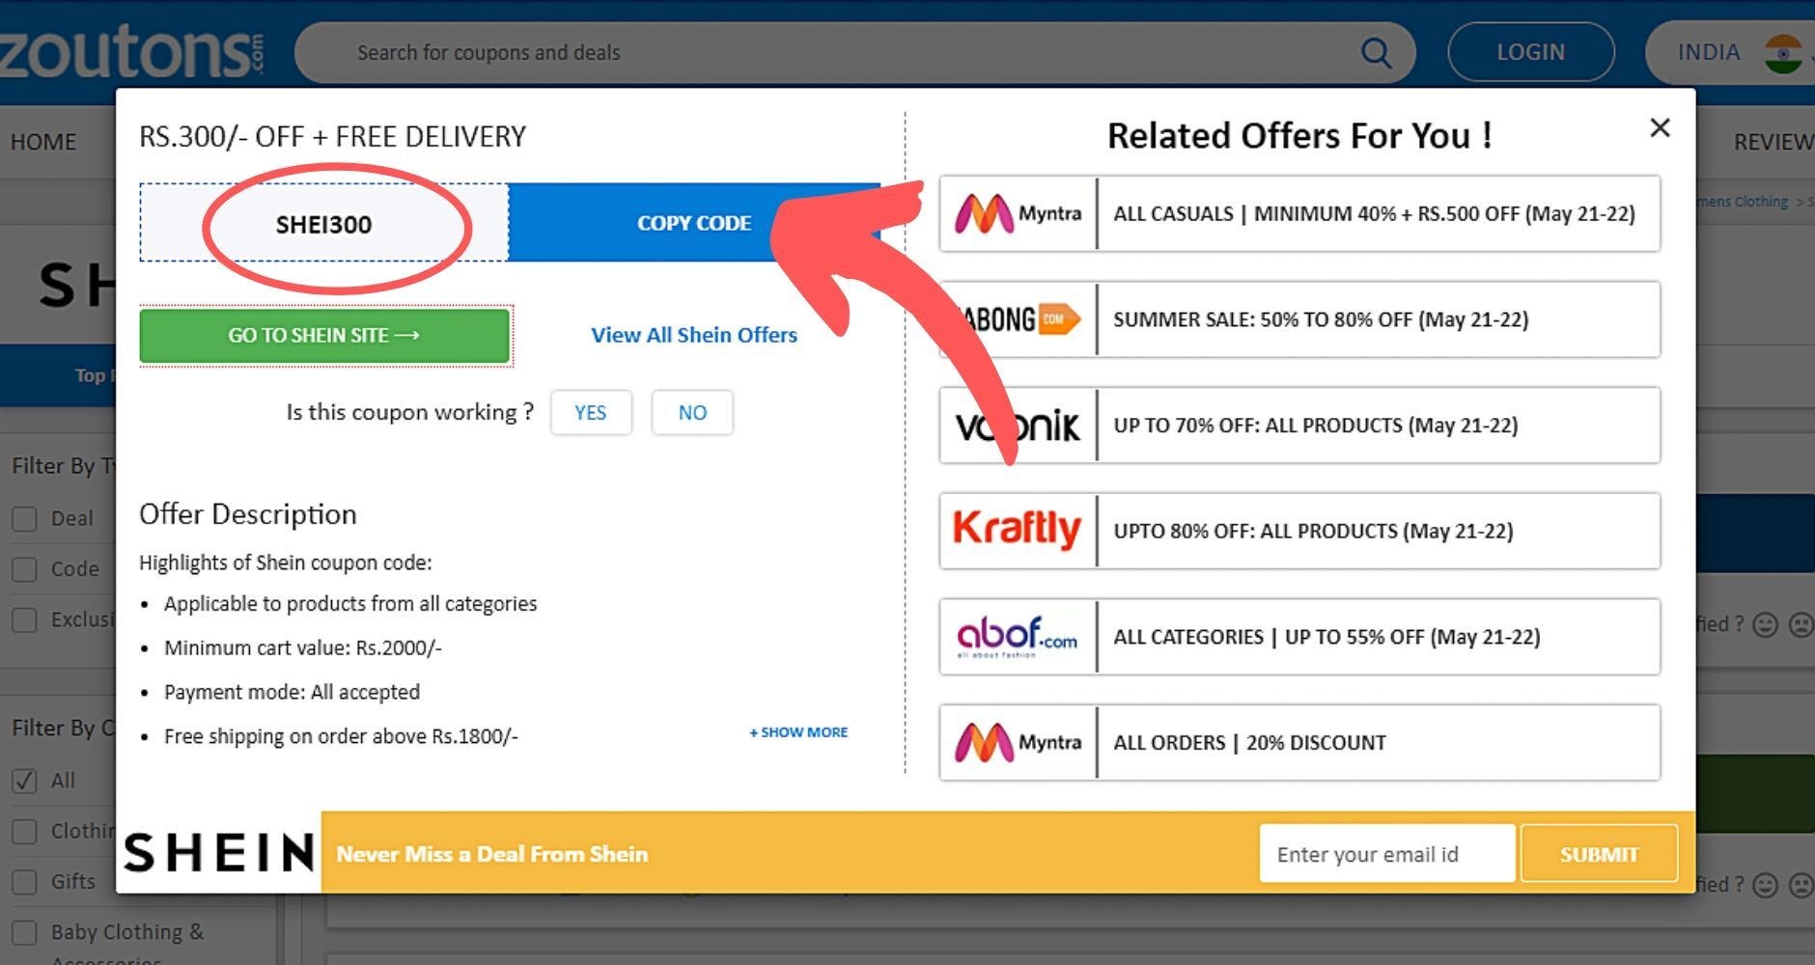
Task: Open the INDIA country selector
Action: click(1729, 52)
